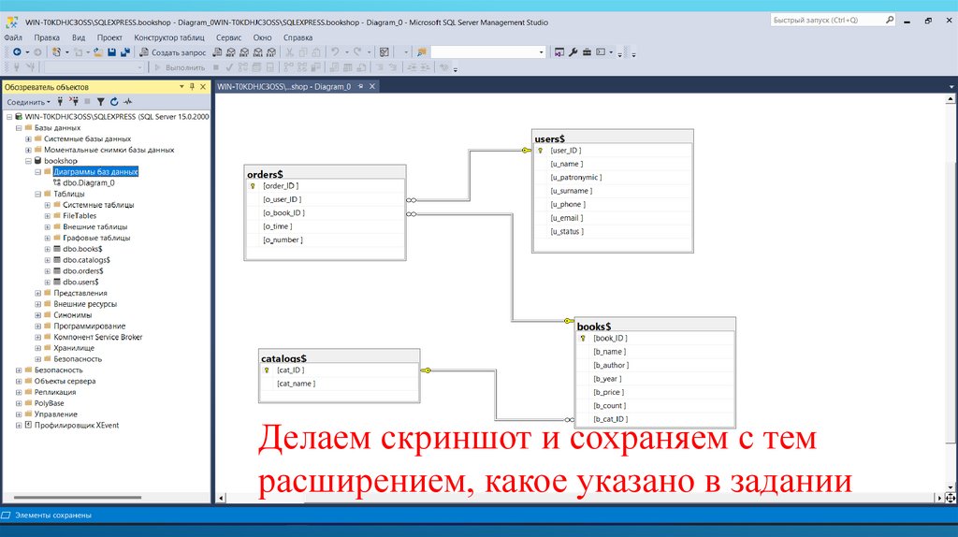This screenshot has height=537, width=958.
Task: Expand Моментальные снимки базы данных folder
Action: coord(28,150)
